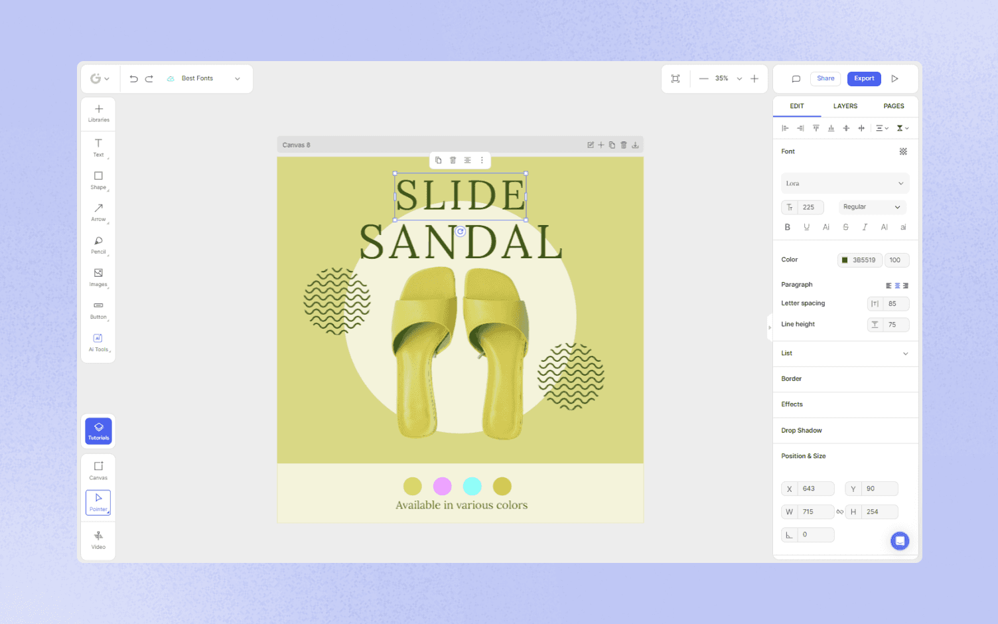Image resolution: width=998 pixels, height=624 pixels.
Task: Delete selected text from floating toolbar
Action: click(x=453, y=160)
